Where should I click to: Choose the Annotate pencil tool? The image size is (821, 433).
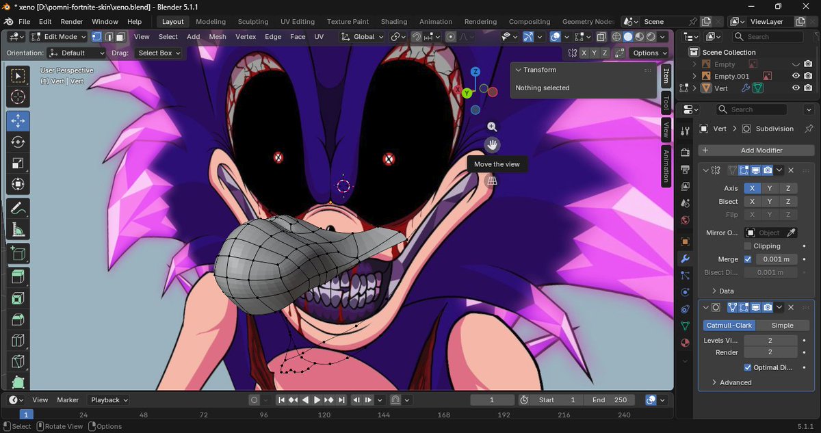tap(18, 207)
